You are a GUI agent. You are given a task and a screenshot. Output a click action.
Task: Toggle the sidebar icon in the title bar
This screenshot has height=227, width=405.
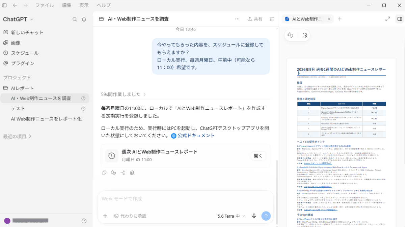[x=4, y=5]
